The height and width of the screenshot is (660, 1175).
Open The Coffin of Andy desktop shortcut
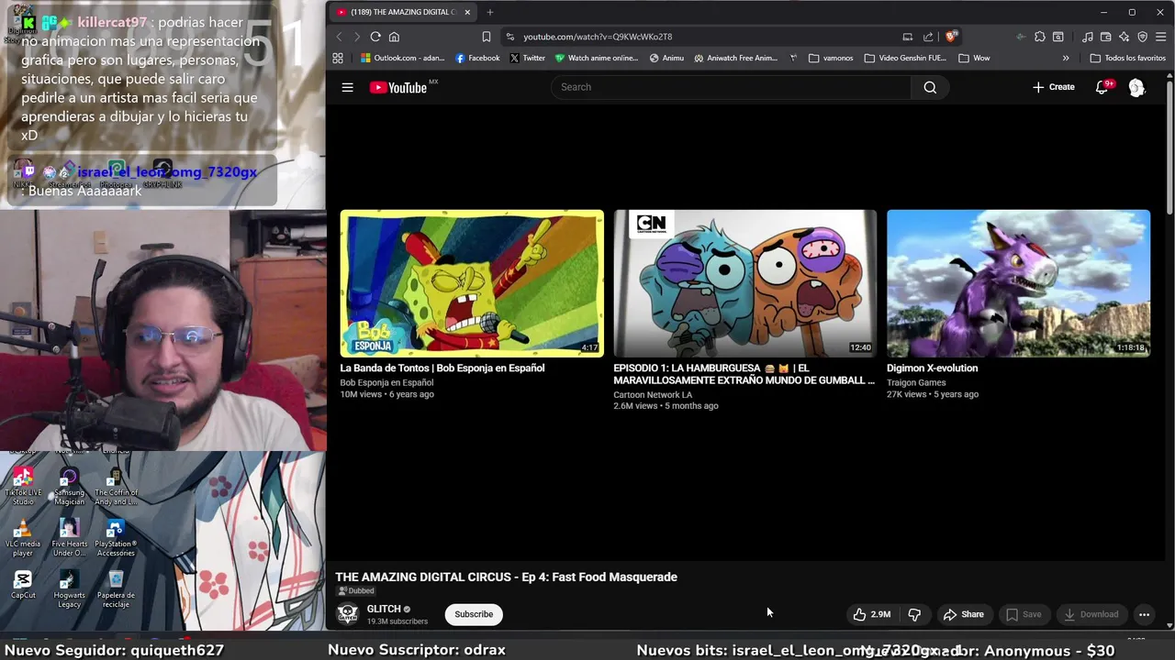pos(116,487)
